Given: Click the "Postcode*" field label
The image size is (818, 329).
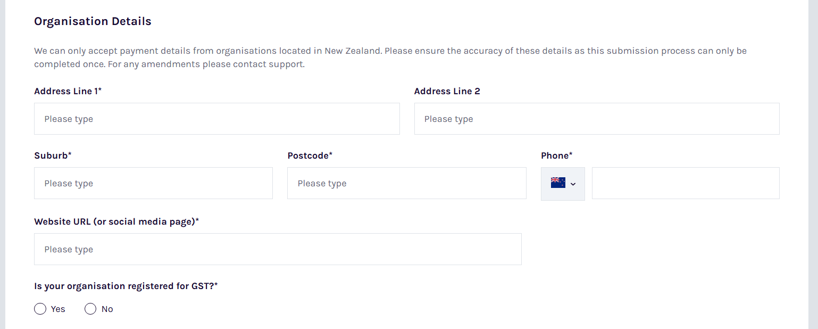Looking at the screenshot, I should tap(310, 155).
